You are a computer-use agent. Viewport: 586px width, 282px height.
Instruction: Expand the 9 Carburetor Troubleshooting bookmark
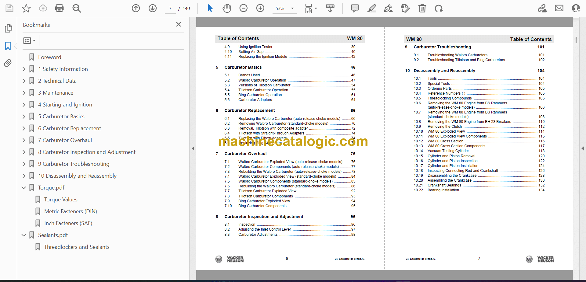24,164
